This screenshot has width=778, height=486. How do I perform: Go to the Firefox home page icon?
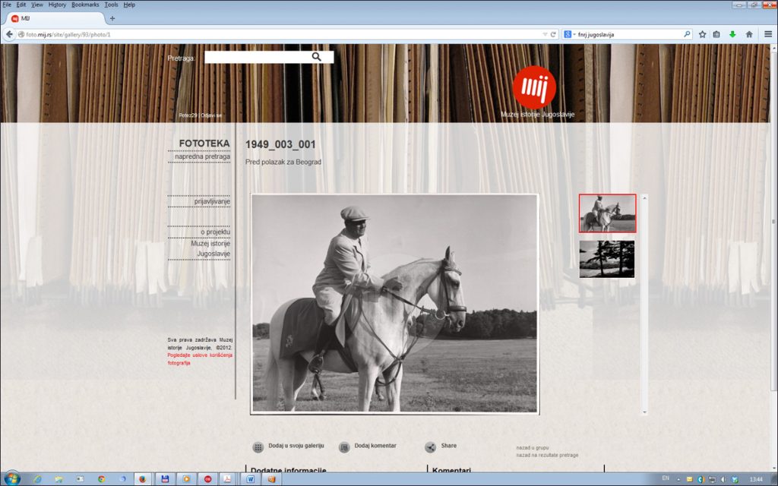point(749,34)
